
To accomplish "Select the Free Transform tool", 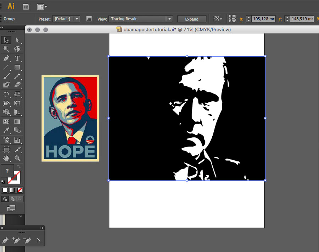I will [x=17, y=103].
